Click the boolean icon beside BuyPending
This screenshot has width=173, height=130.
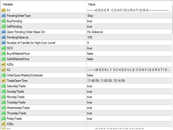[x=4, y=21]
